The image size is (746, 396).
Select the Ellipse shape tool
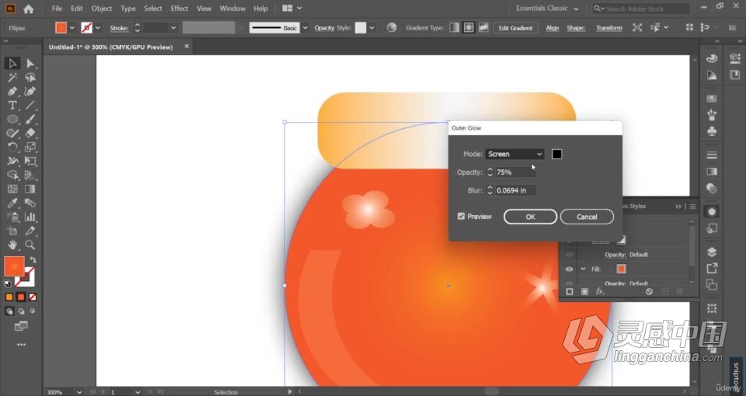pyautogui.click(x=12, y=120)
